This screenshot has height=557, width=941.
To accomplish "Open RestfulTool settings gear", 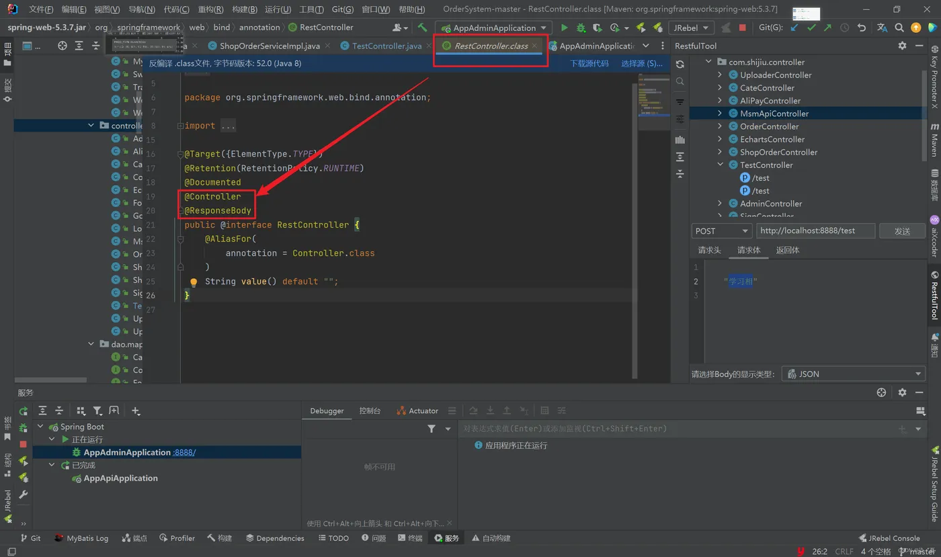I will pos(902,46).
